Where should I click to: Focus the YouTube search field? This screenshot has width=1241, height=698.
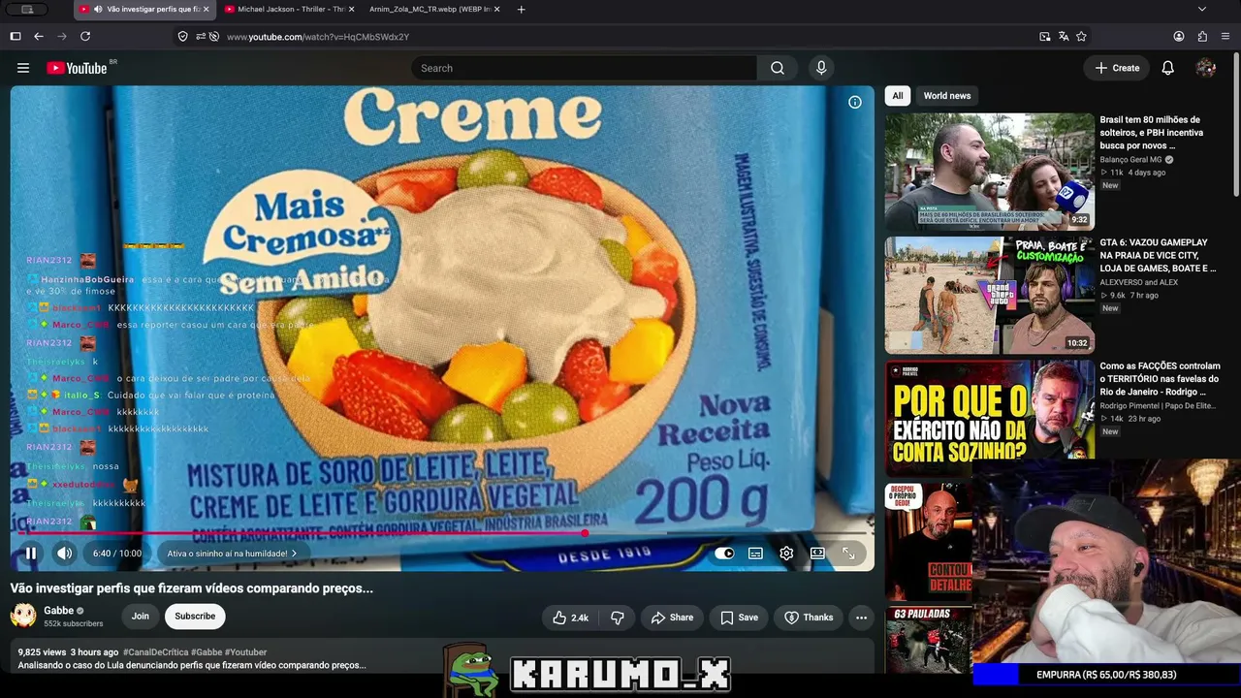tap(585, 68)
